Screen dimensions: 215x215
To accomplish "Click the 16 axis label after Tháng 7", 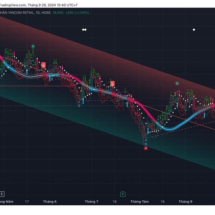I will [x=115, y=201].
